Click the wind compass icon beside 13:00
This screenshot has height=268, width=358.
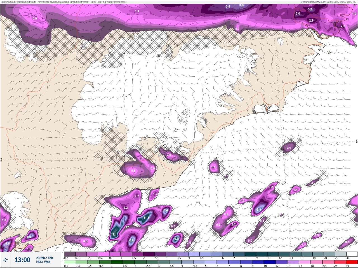[6, 260]
